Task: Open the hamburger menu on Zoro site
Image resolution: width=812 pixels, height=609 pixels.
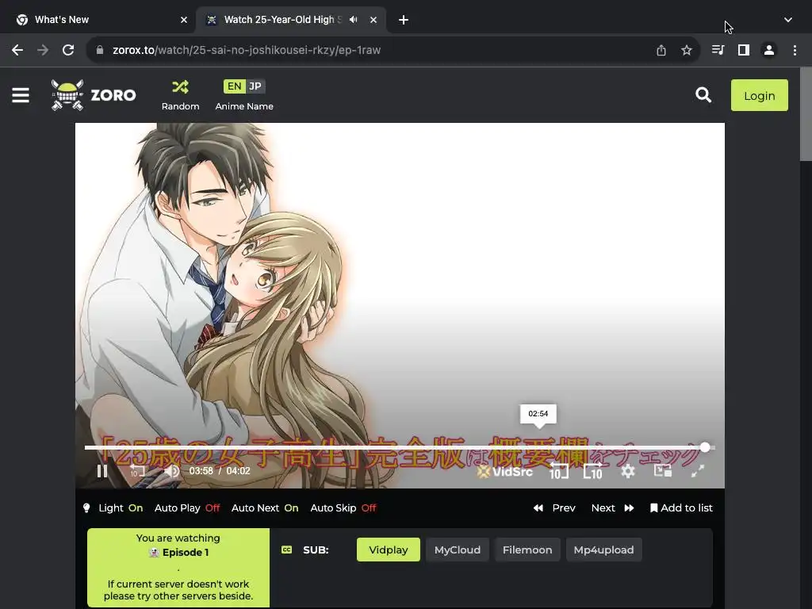Action: [x=21, y=95]
